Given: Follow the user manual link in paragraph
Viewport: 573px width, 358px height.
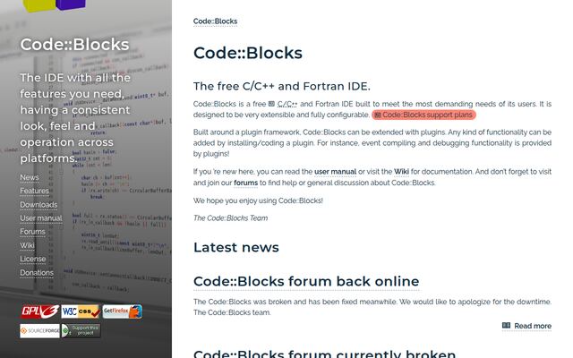Looking at the screenshot, I should click(x=336, y=172).
